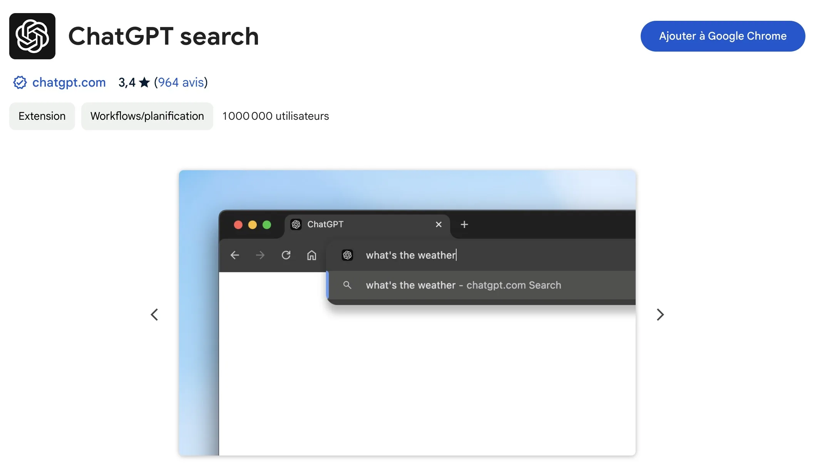Show the previous screenshot with left chevron
This screenshot has height=469, width=837.
tap(154, 315)
